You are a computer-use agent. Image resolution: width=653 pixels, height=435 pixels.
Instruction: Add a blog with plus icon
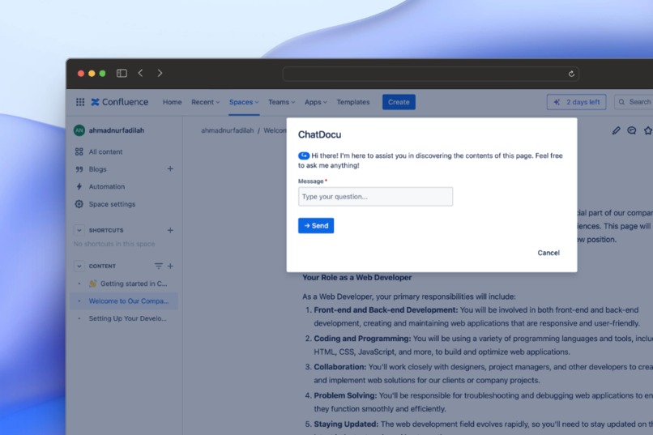[170, 169]
